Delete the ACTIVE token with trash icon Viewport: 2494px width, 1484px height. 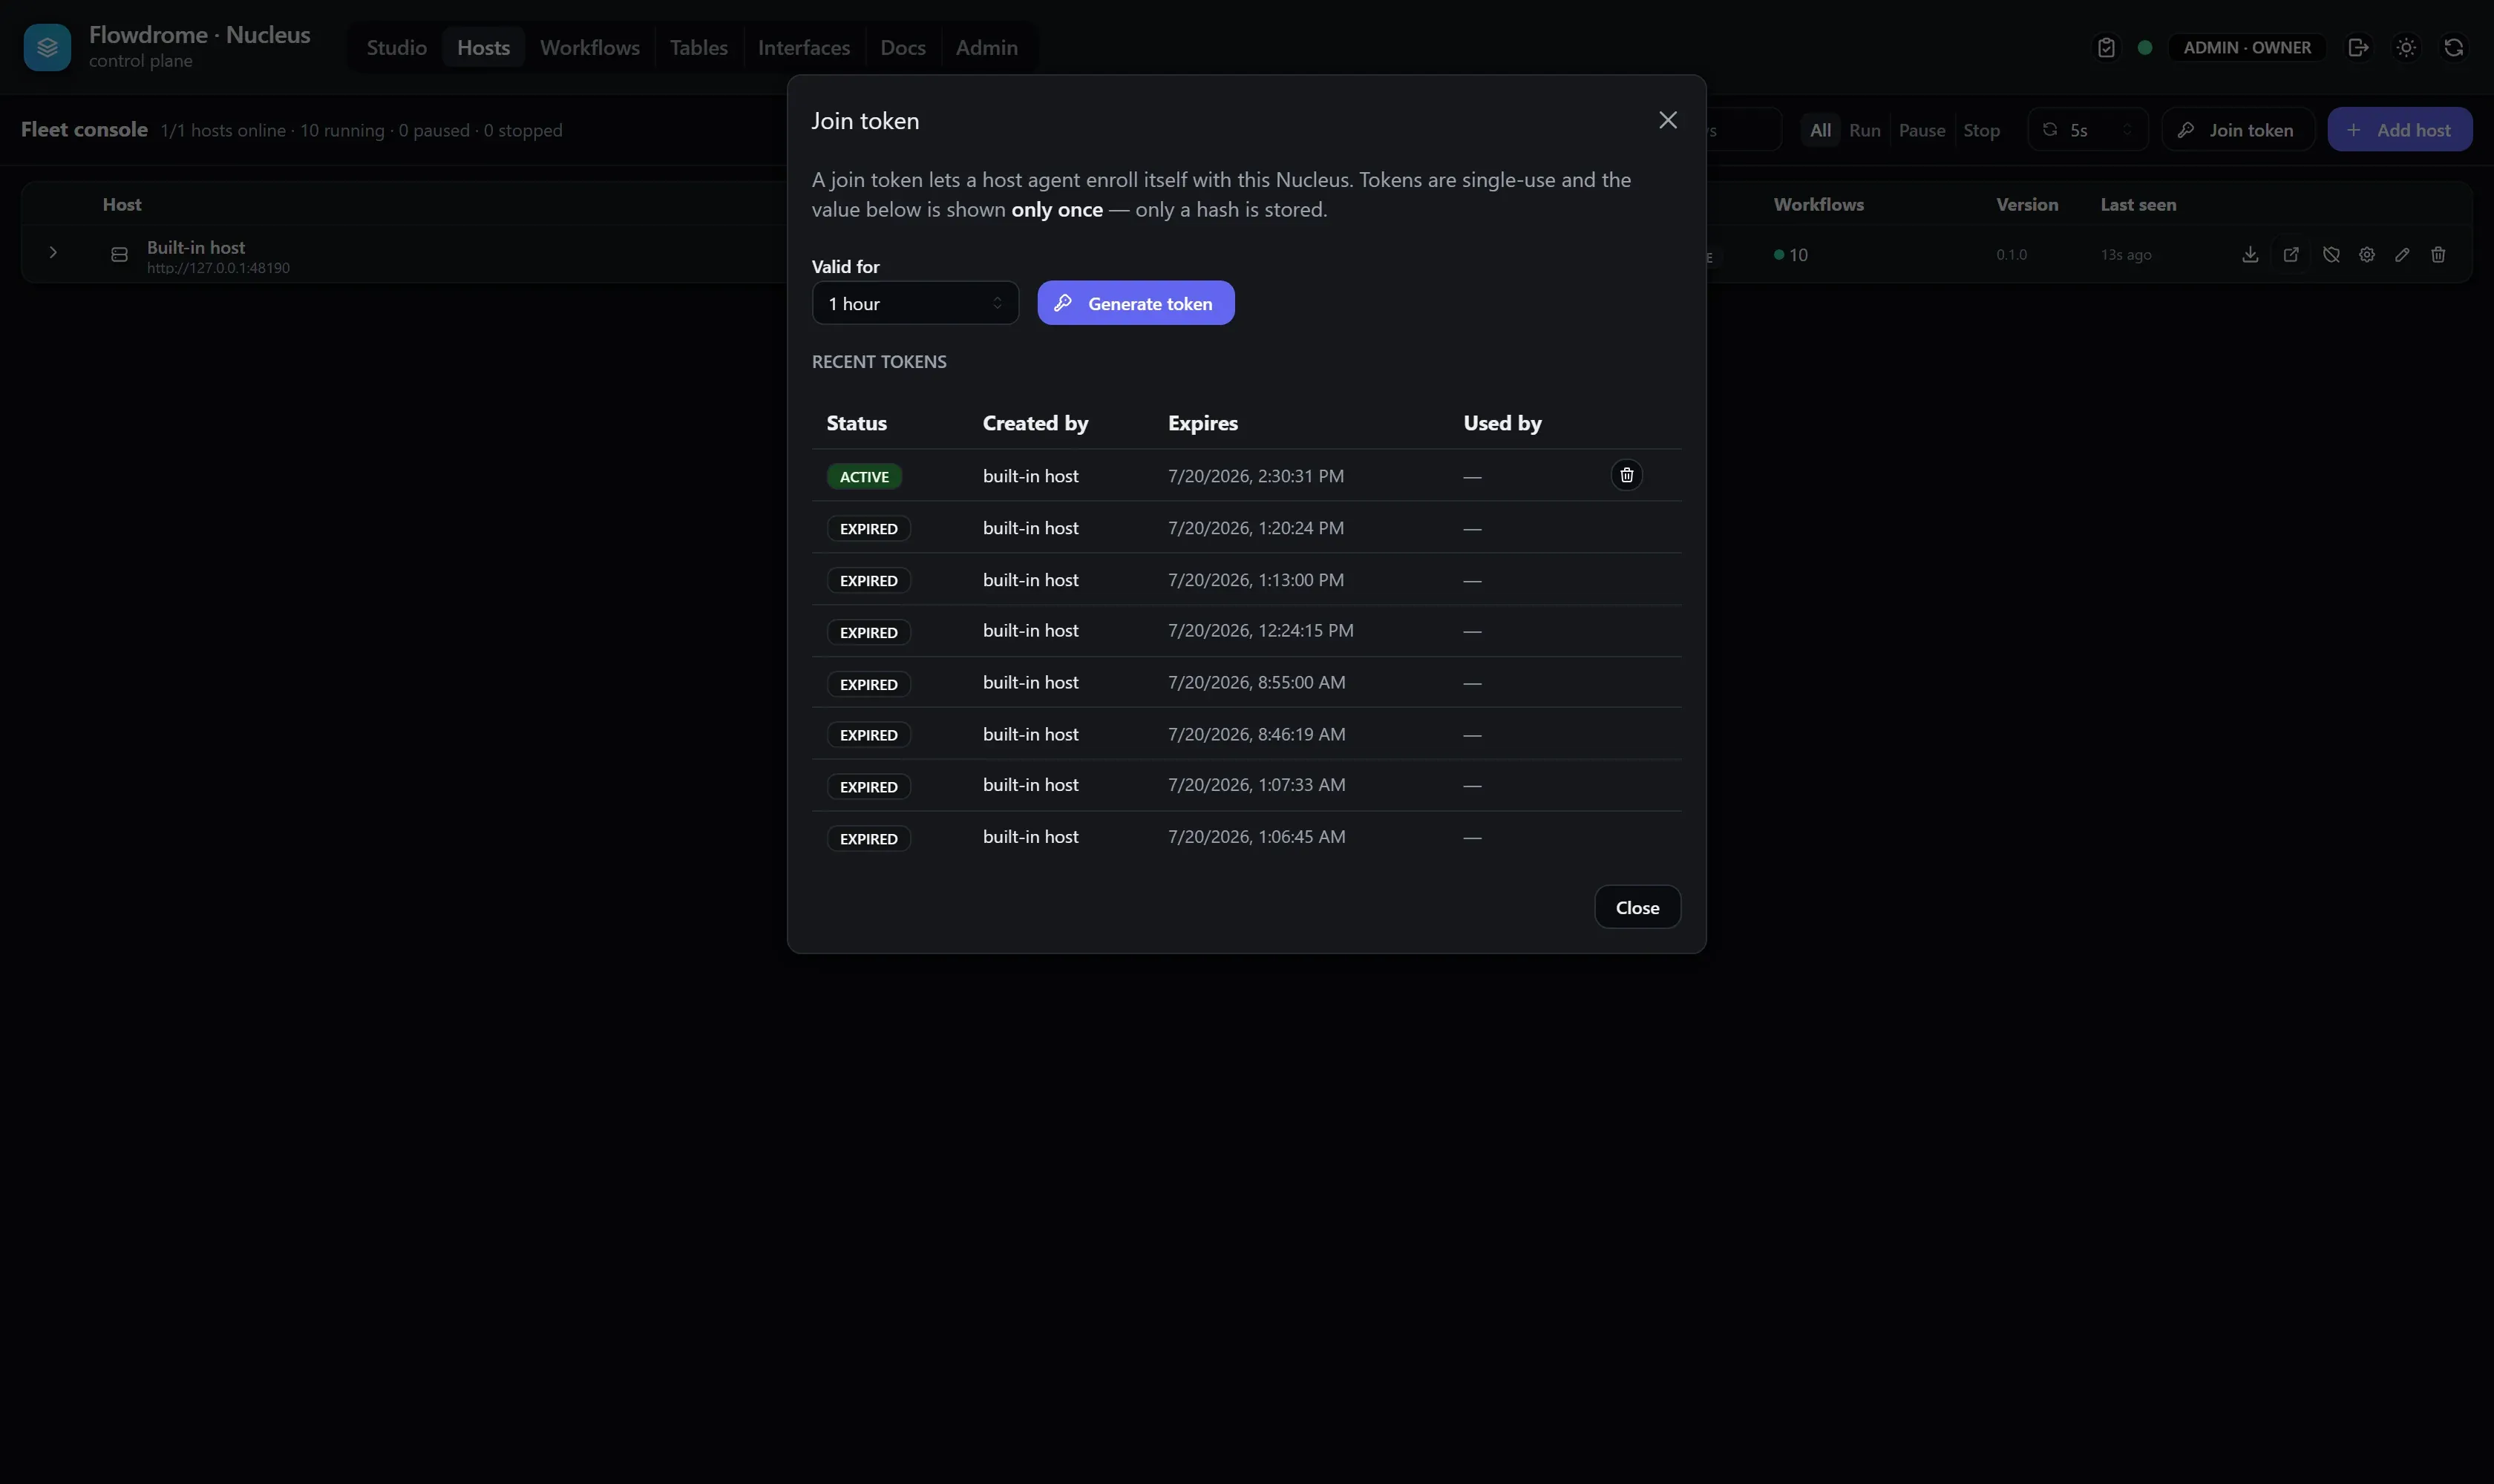pyautogui.click(x=1626, y=475)
